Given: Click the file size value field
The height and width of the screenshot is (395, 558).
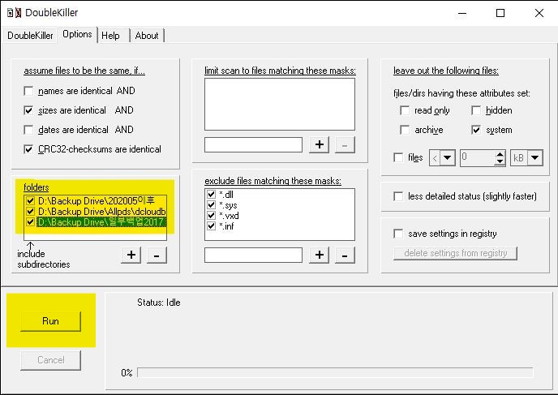Looking at the screenshot, I should 477,157.
